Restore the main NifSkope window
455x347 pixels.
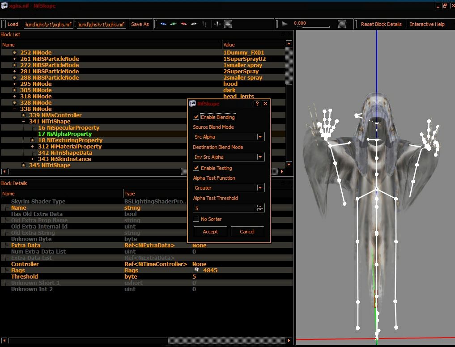[445, 5]
